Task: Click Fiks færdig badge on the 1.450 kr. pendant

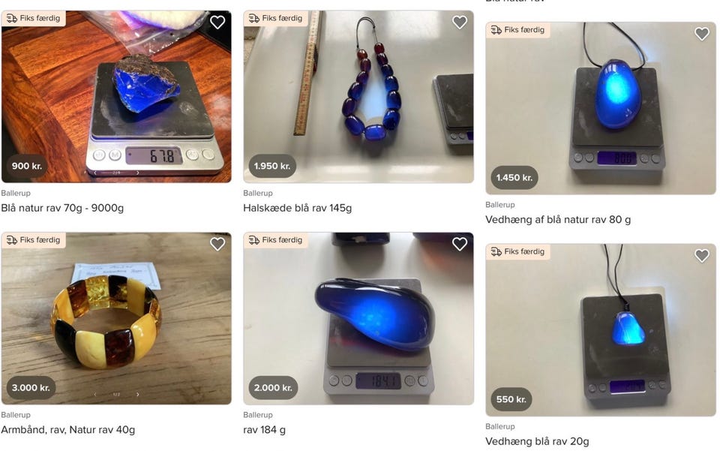Action: pyautogui.click(x=517, y=30)
